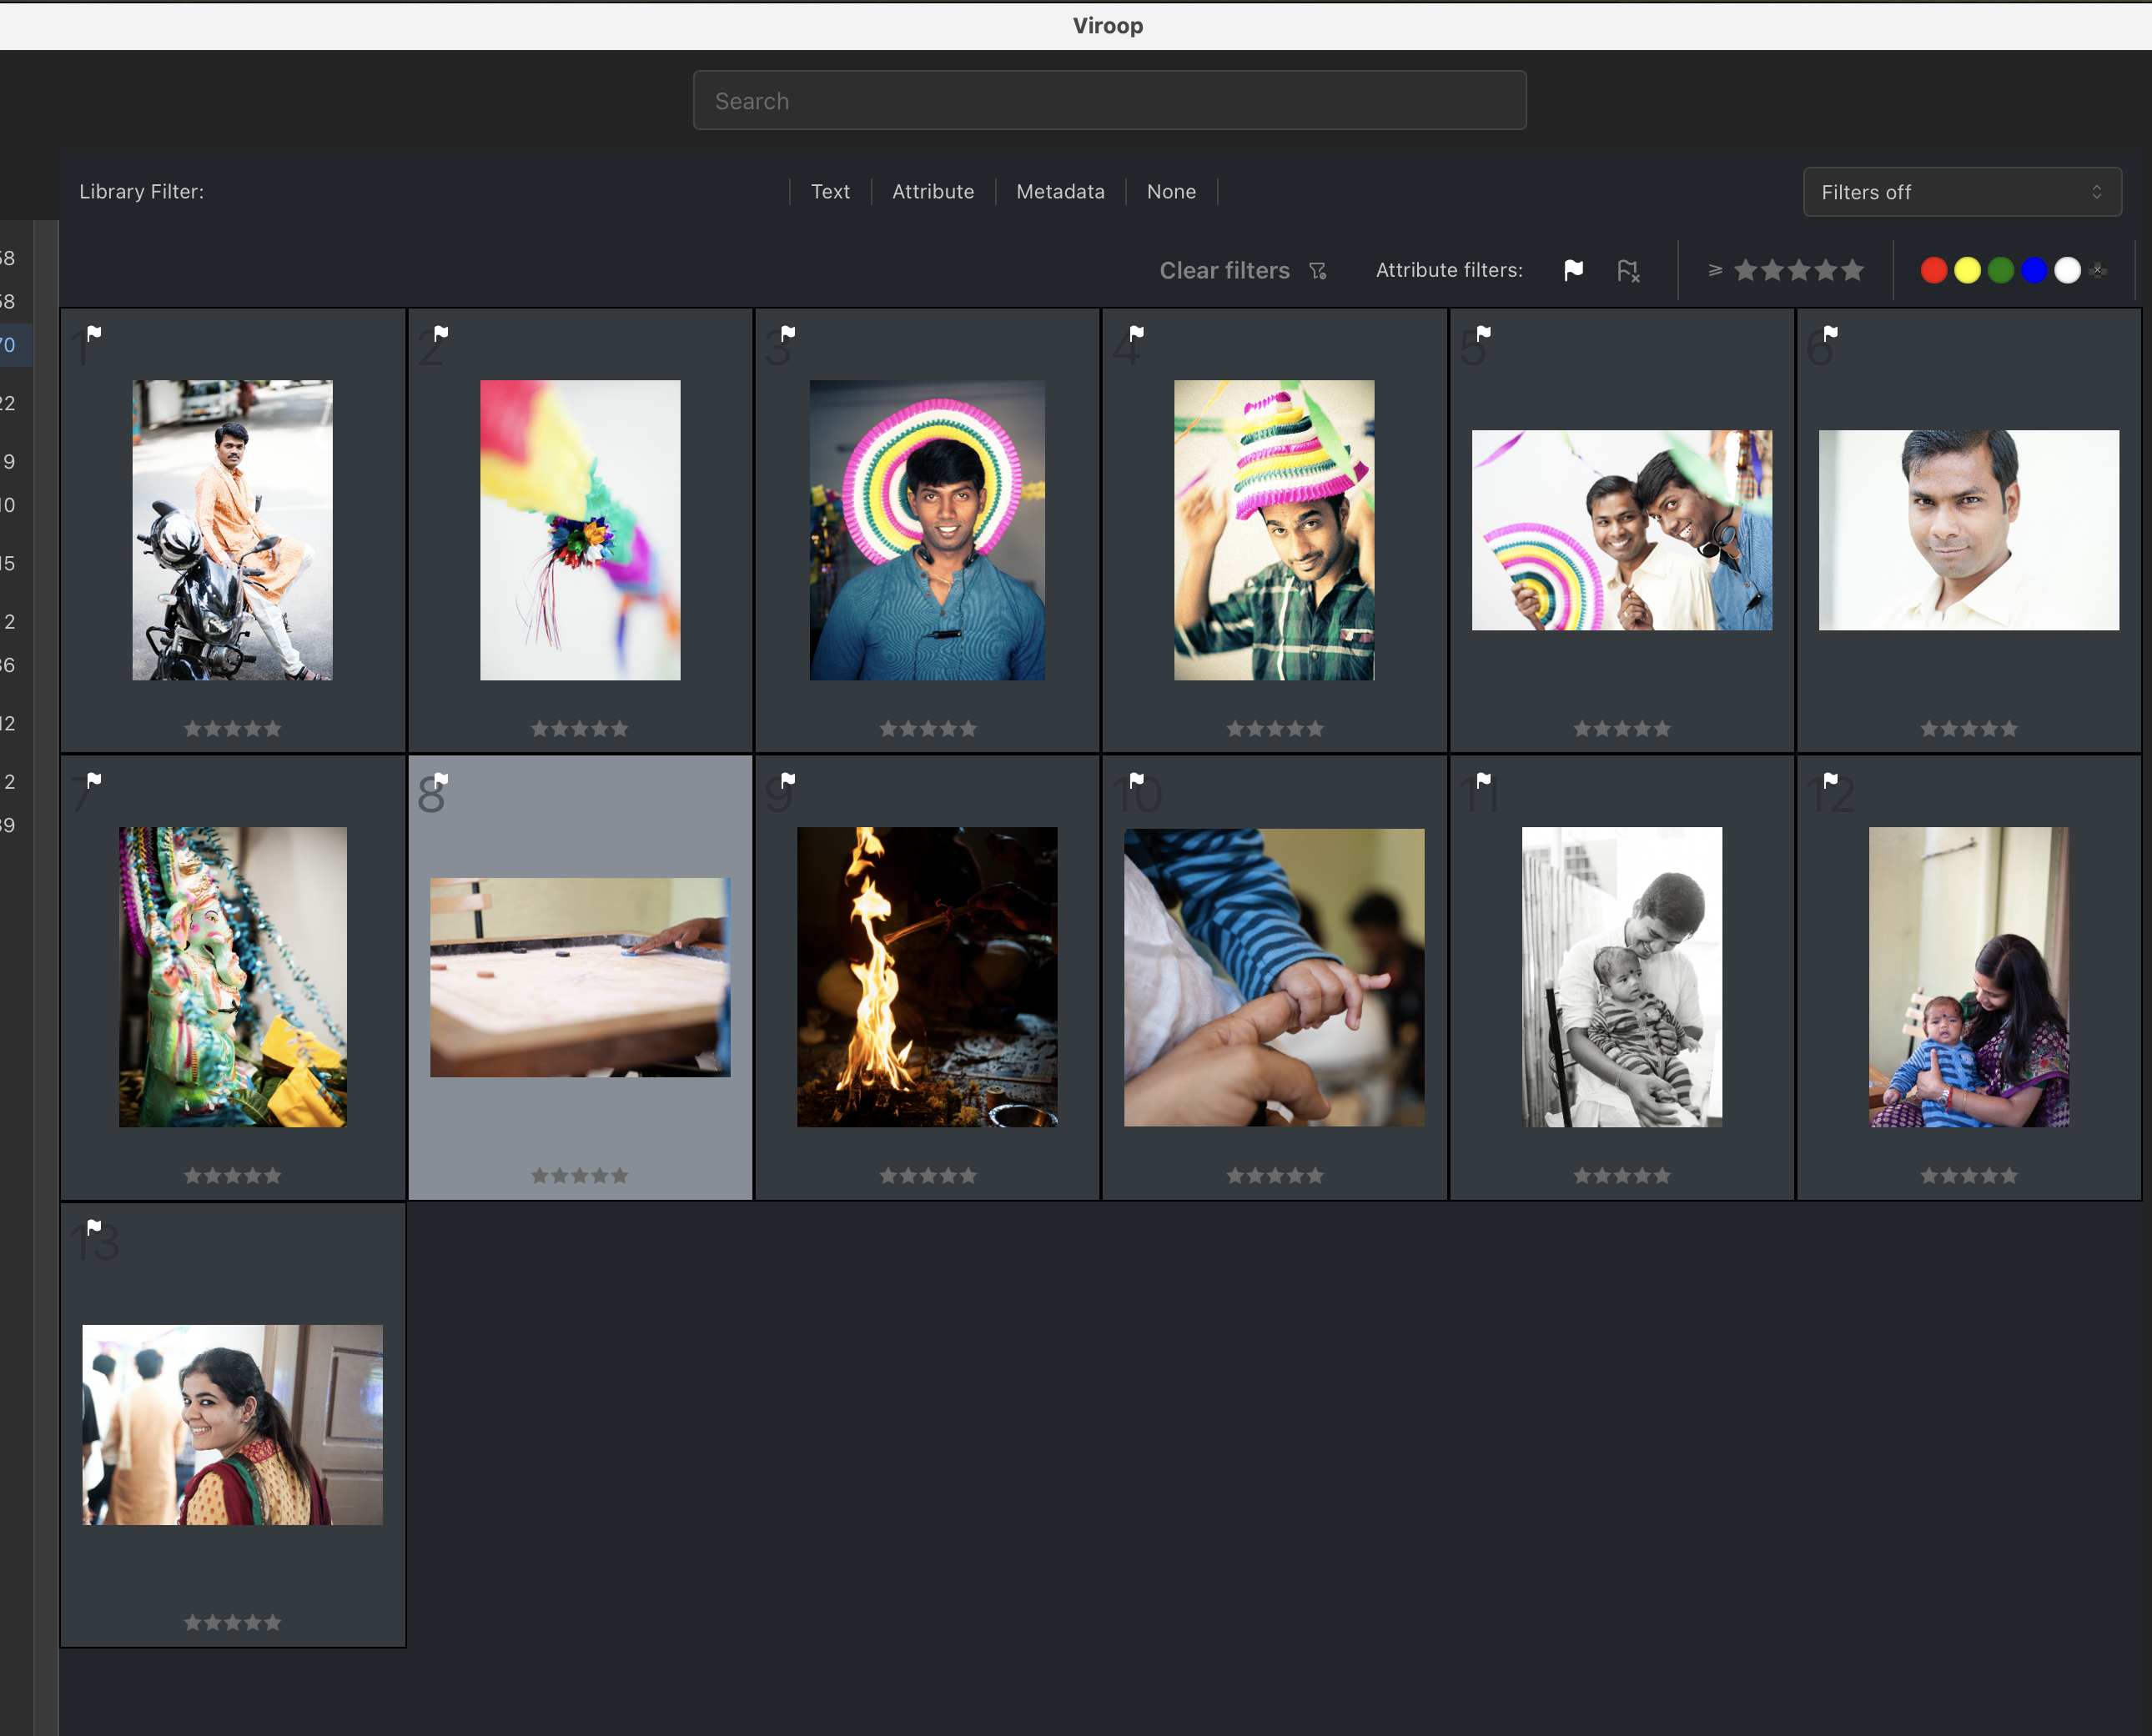Switch to the Attribute filter tab

[x=933, y=192]
